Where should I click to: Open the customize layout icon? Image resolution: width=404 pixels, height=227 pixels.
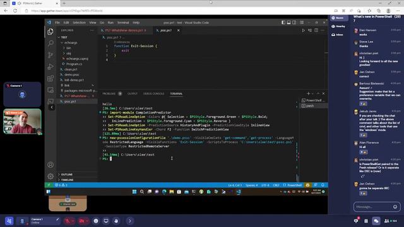[302, 23]
